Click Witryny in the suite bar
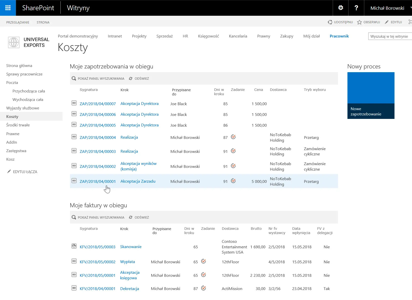This screenshot has height=300, width=412. (78, 8)
